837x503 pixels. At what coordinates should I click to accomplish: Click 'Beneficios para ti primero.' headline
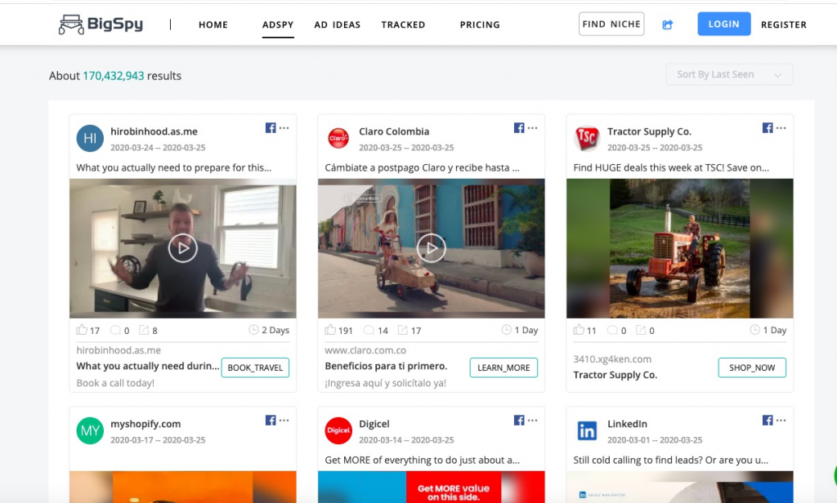pos(386,366)
